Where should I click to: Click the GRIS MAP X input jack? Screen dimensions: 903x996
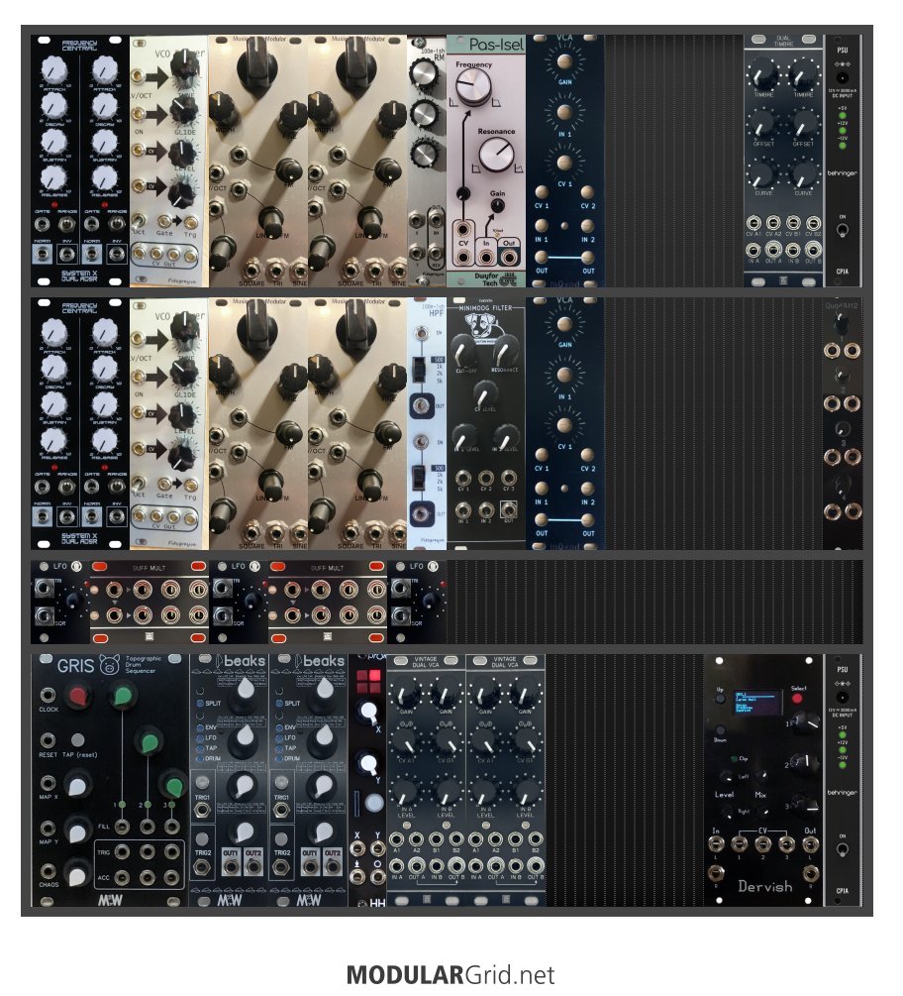[48, 783]
